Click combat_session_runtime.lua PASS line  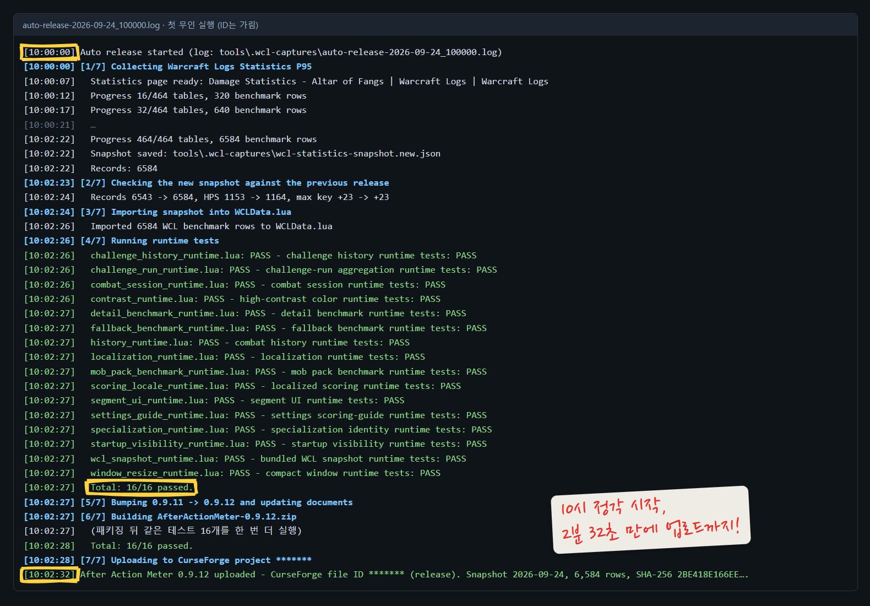[x=235, y=285]
